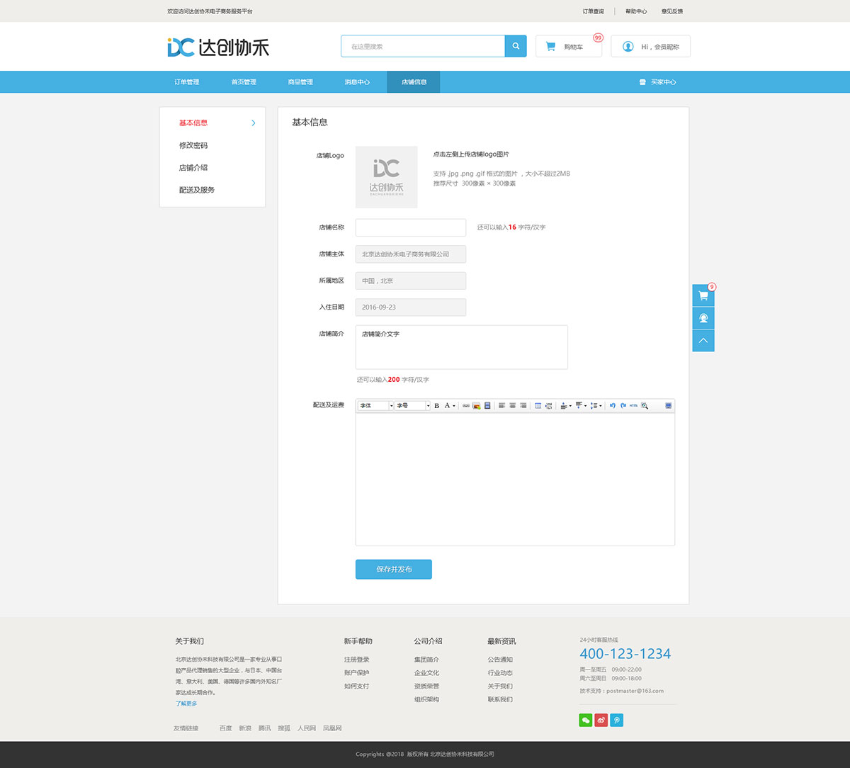Center-align text in the editor toolbar

click(x=511, y=405)
